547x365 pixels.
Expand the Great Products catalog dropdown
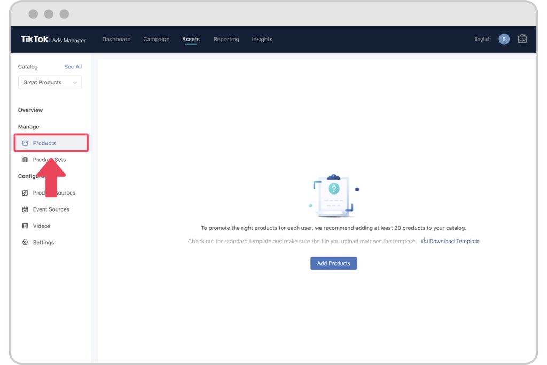[x=50, y=82]
